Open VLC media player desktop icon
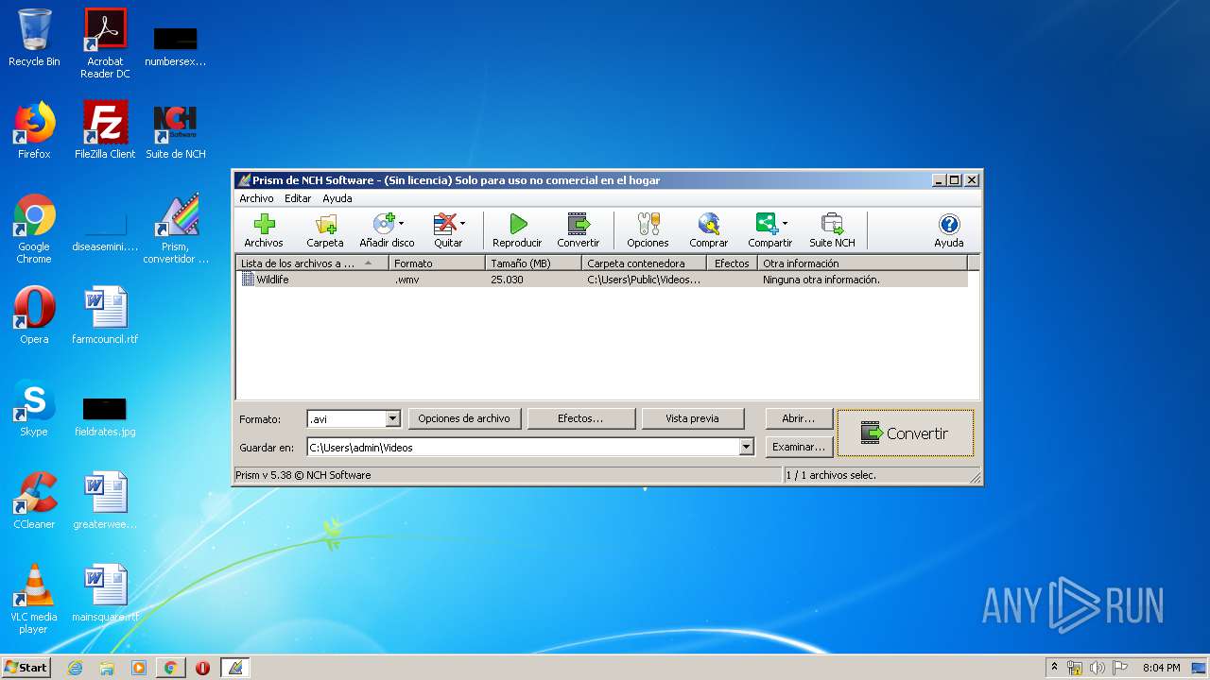The image size is (1210, 680). [34, 600]
